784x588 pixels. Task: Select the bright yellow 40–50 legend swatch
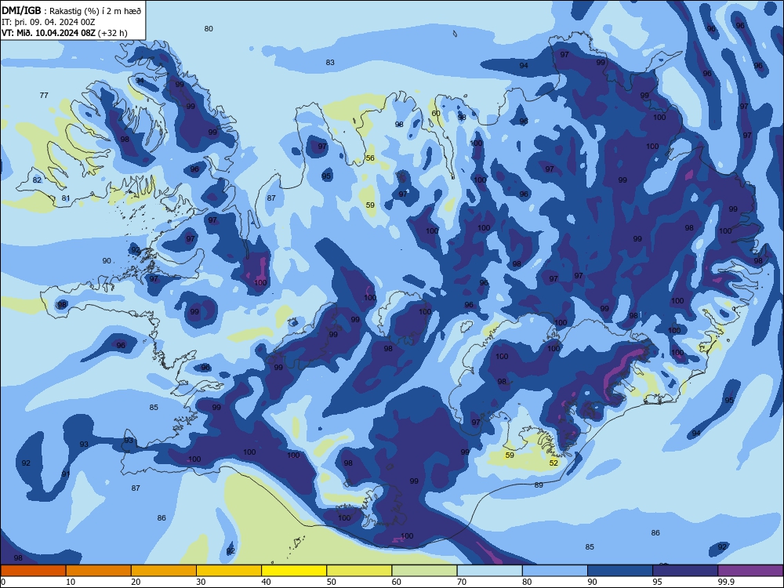pos(294,571)
